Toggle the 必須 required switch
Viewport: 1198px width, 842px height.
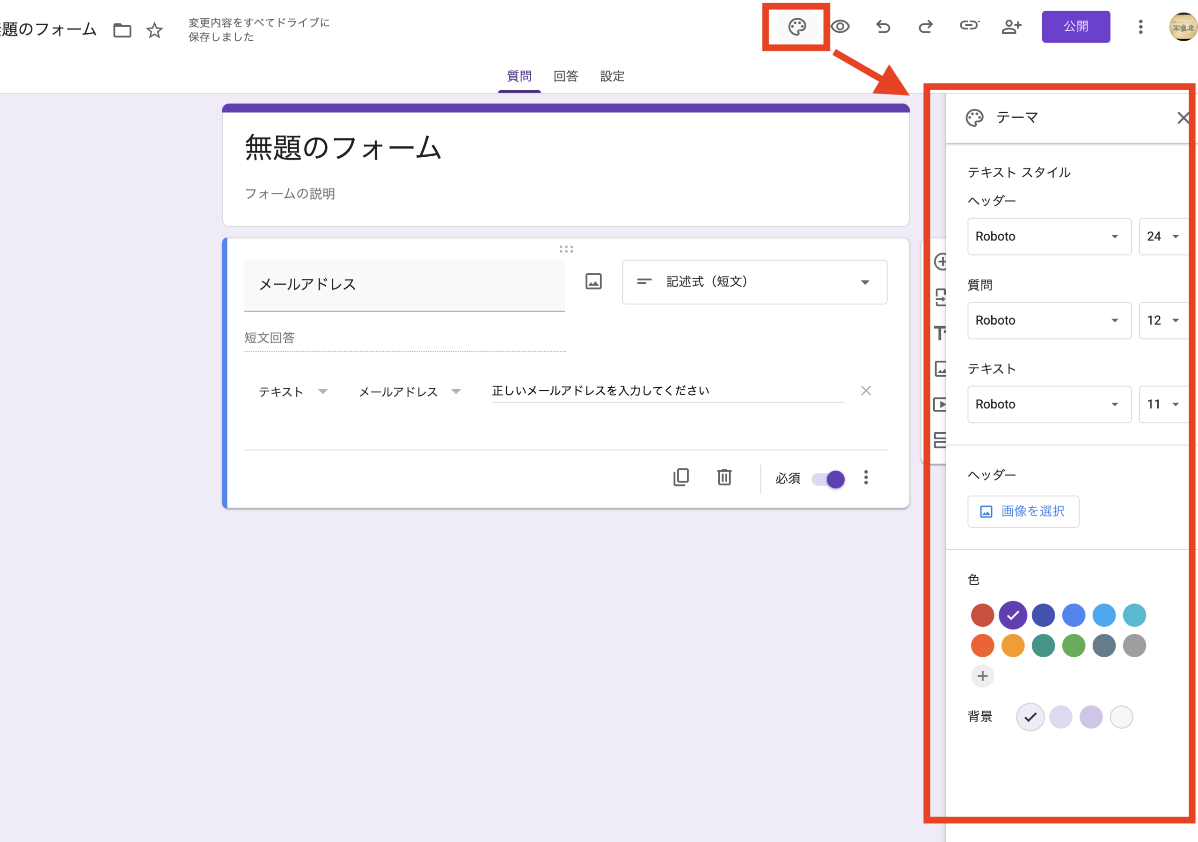(829, 479)
